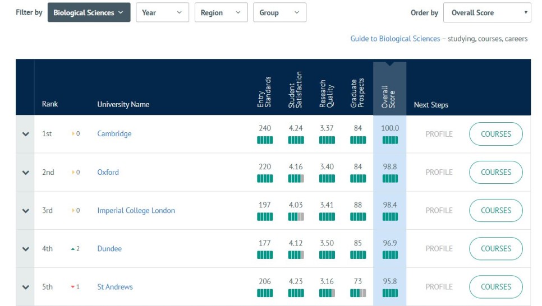Click PROFILE for Dundee
The width and height of the screenshot is (542, 306).
pyautogui.click(x=439, y=249)
